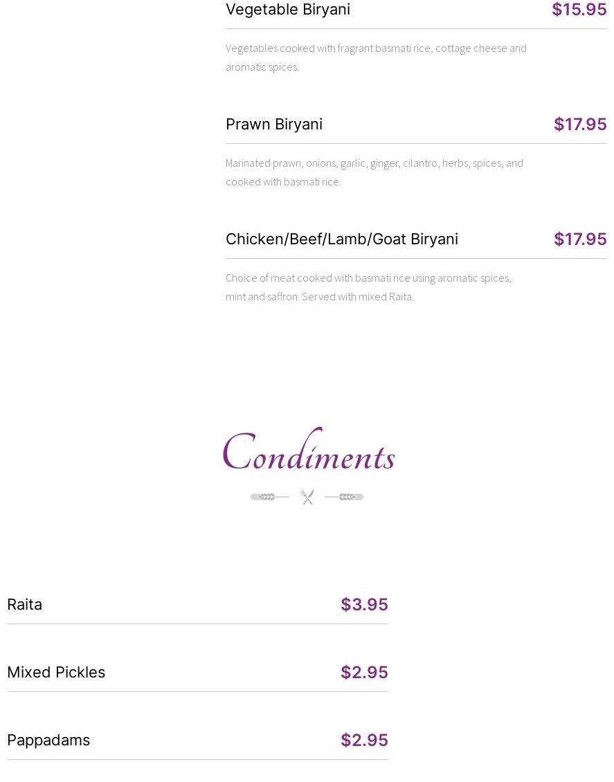This screenshot has width=614, height=782.
Task: Click the Condiments section heading
Action: click(308, 453)
